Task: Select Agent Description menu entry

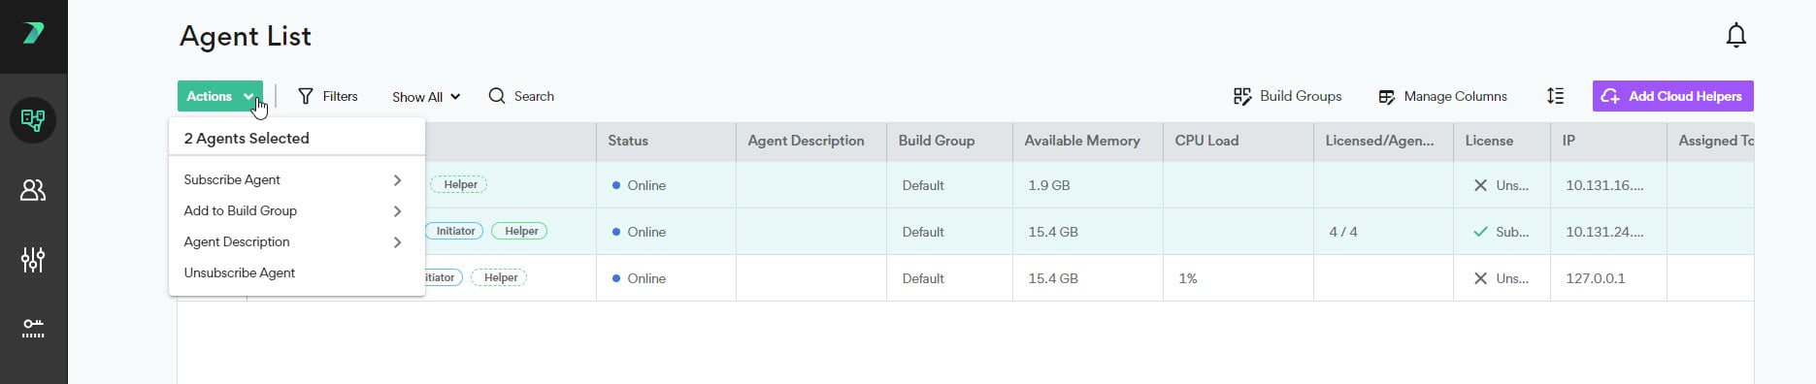Action: pyautogui.click(x=296, y=241)
